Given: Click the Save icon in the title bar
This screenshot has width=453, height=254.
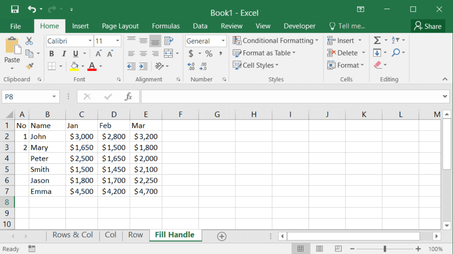Looking at the screenshot, I should [15, 10].
